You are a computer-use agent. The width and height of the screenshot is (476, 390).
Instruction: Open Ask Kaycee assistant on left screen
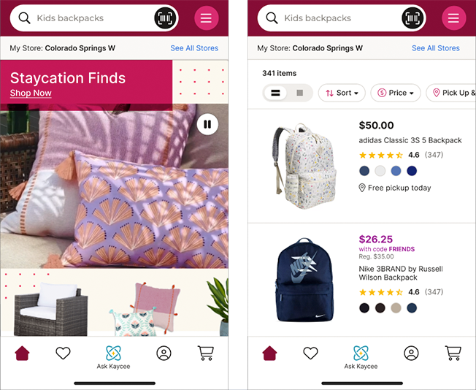[x=113, y=357]
